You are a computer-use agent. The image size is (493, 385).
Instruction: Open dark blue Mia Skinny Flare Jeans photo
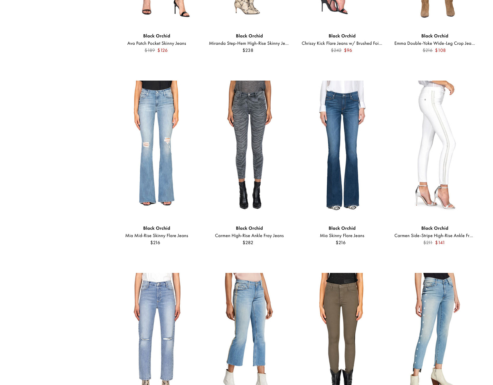pyautogui.click(x=342, y=145)
